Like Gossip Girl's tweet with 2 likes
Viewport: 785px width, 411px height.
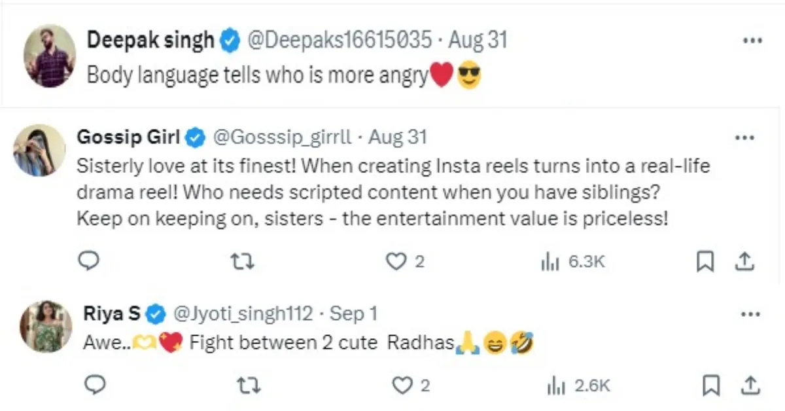(396, 262)
